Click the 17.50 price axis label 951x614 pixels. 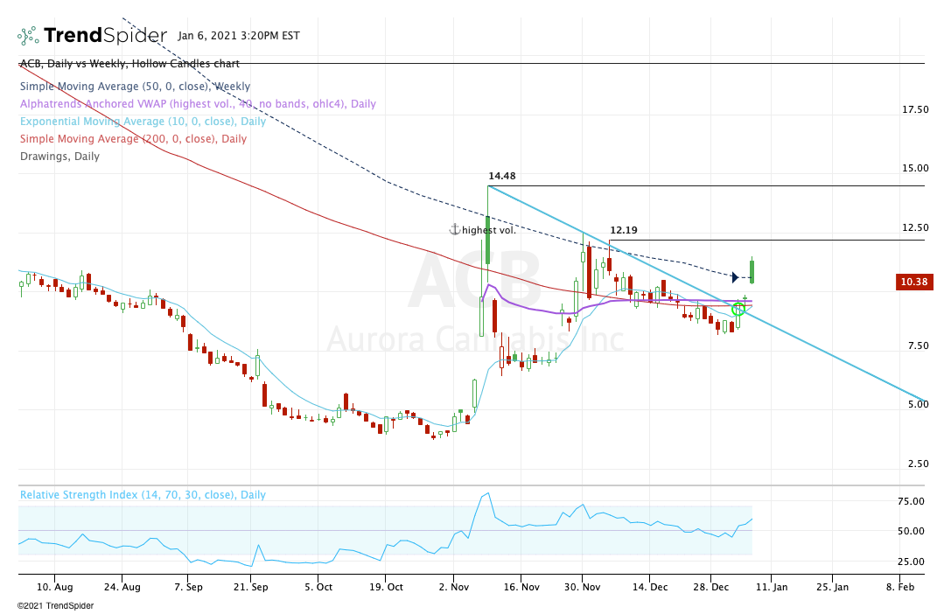(x=915, y=109)
